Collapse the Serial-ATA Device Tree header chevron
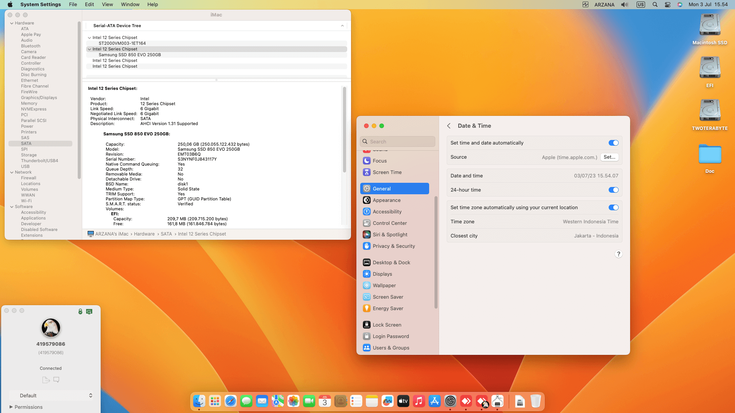Screen dimensions: 735x413 point(342,26)
